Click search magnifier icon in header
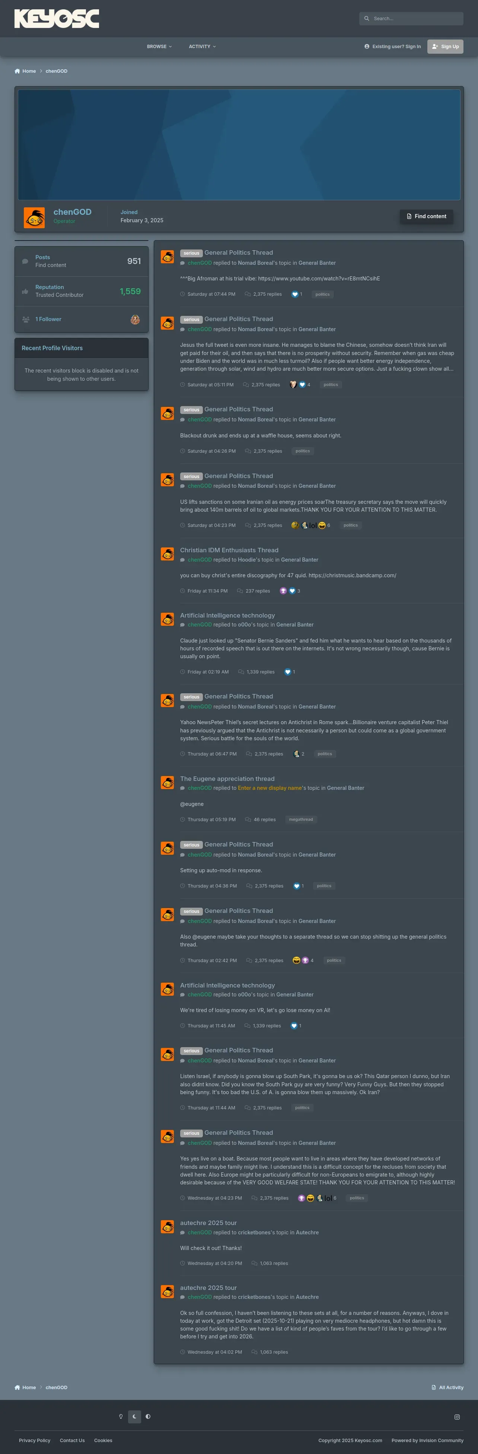The width and height of the screenshot is (478, 1454). click(367, 19)
